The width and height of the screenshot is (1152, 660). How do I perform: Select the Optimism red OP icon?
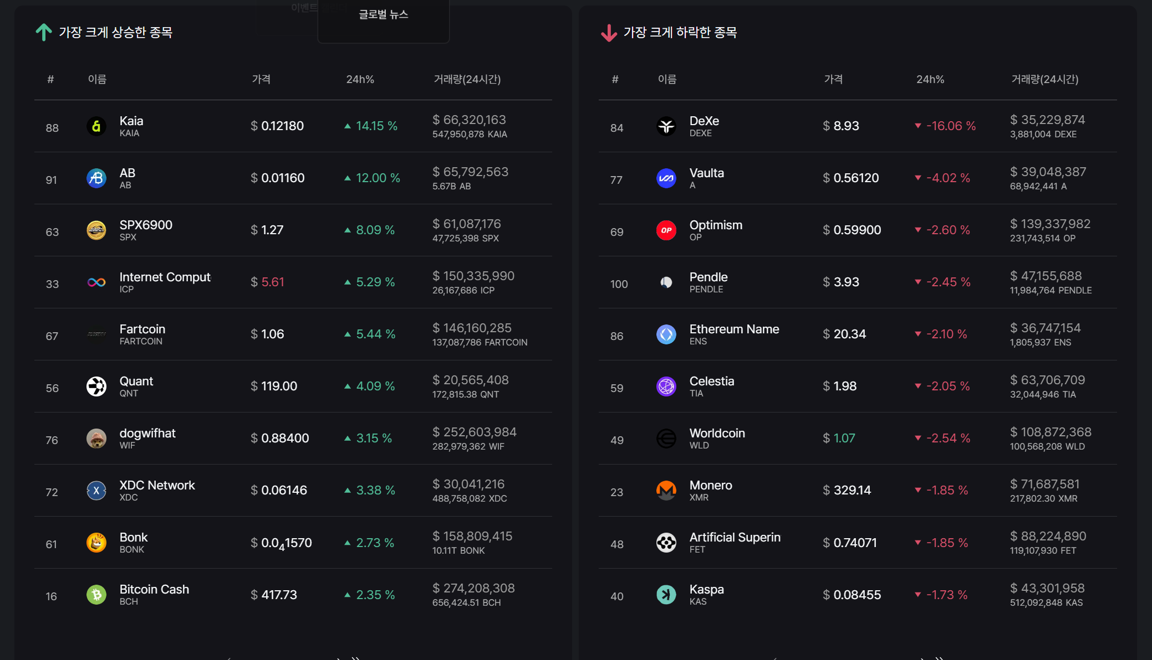click(x=666, y=230)
